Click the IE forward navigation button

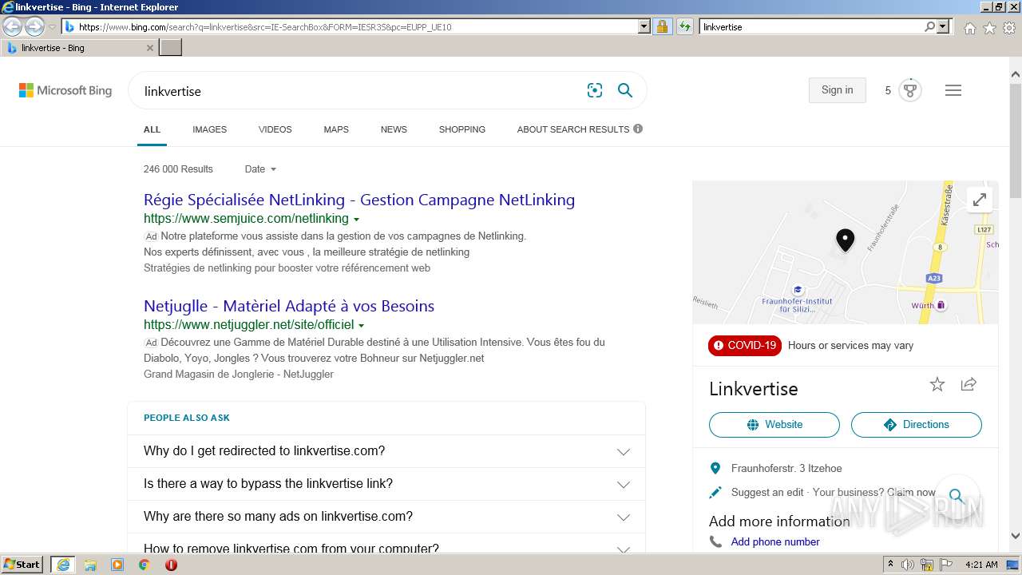[34, 26]
